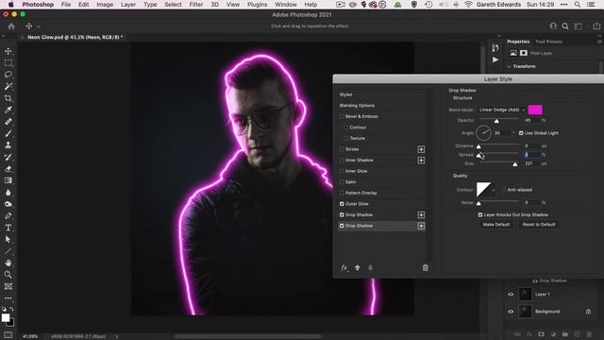
Task: Hide Layer 1 with eye icon
Action: coord(511,294)
